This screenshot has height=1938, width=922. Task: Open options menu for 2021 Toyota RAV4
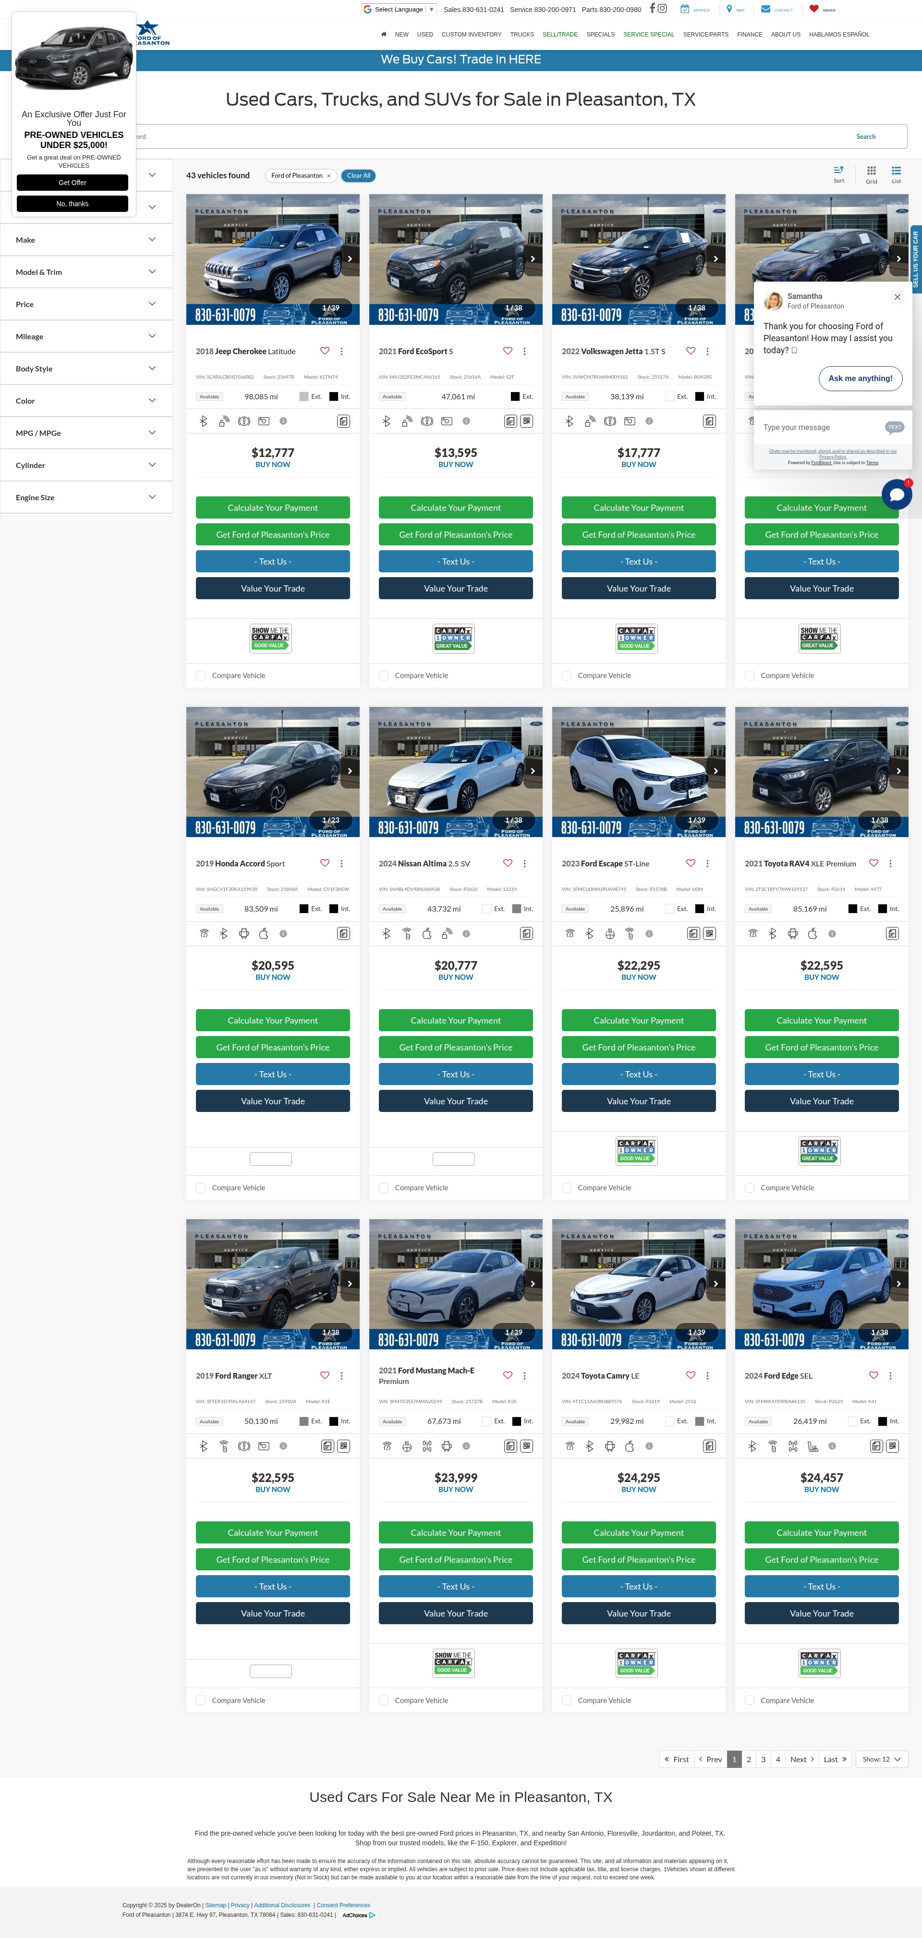tap(890, 863)
